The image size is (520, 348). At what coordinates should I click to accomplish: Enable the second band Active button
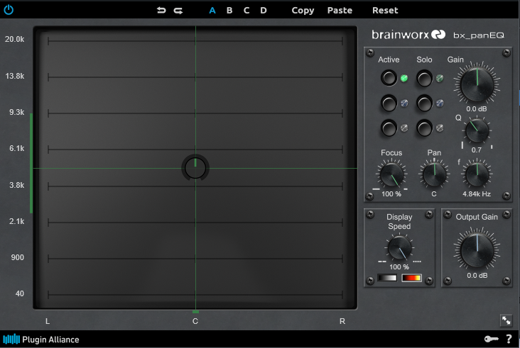[x=389, y=103]
